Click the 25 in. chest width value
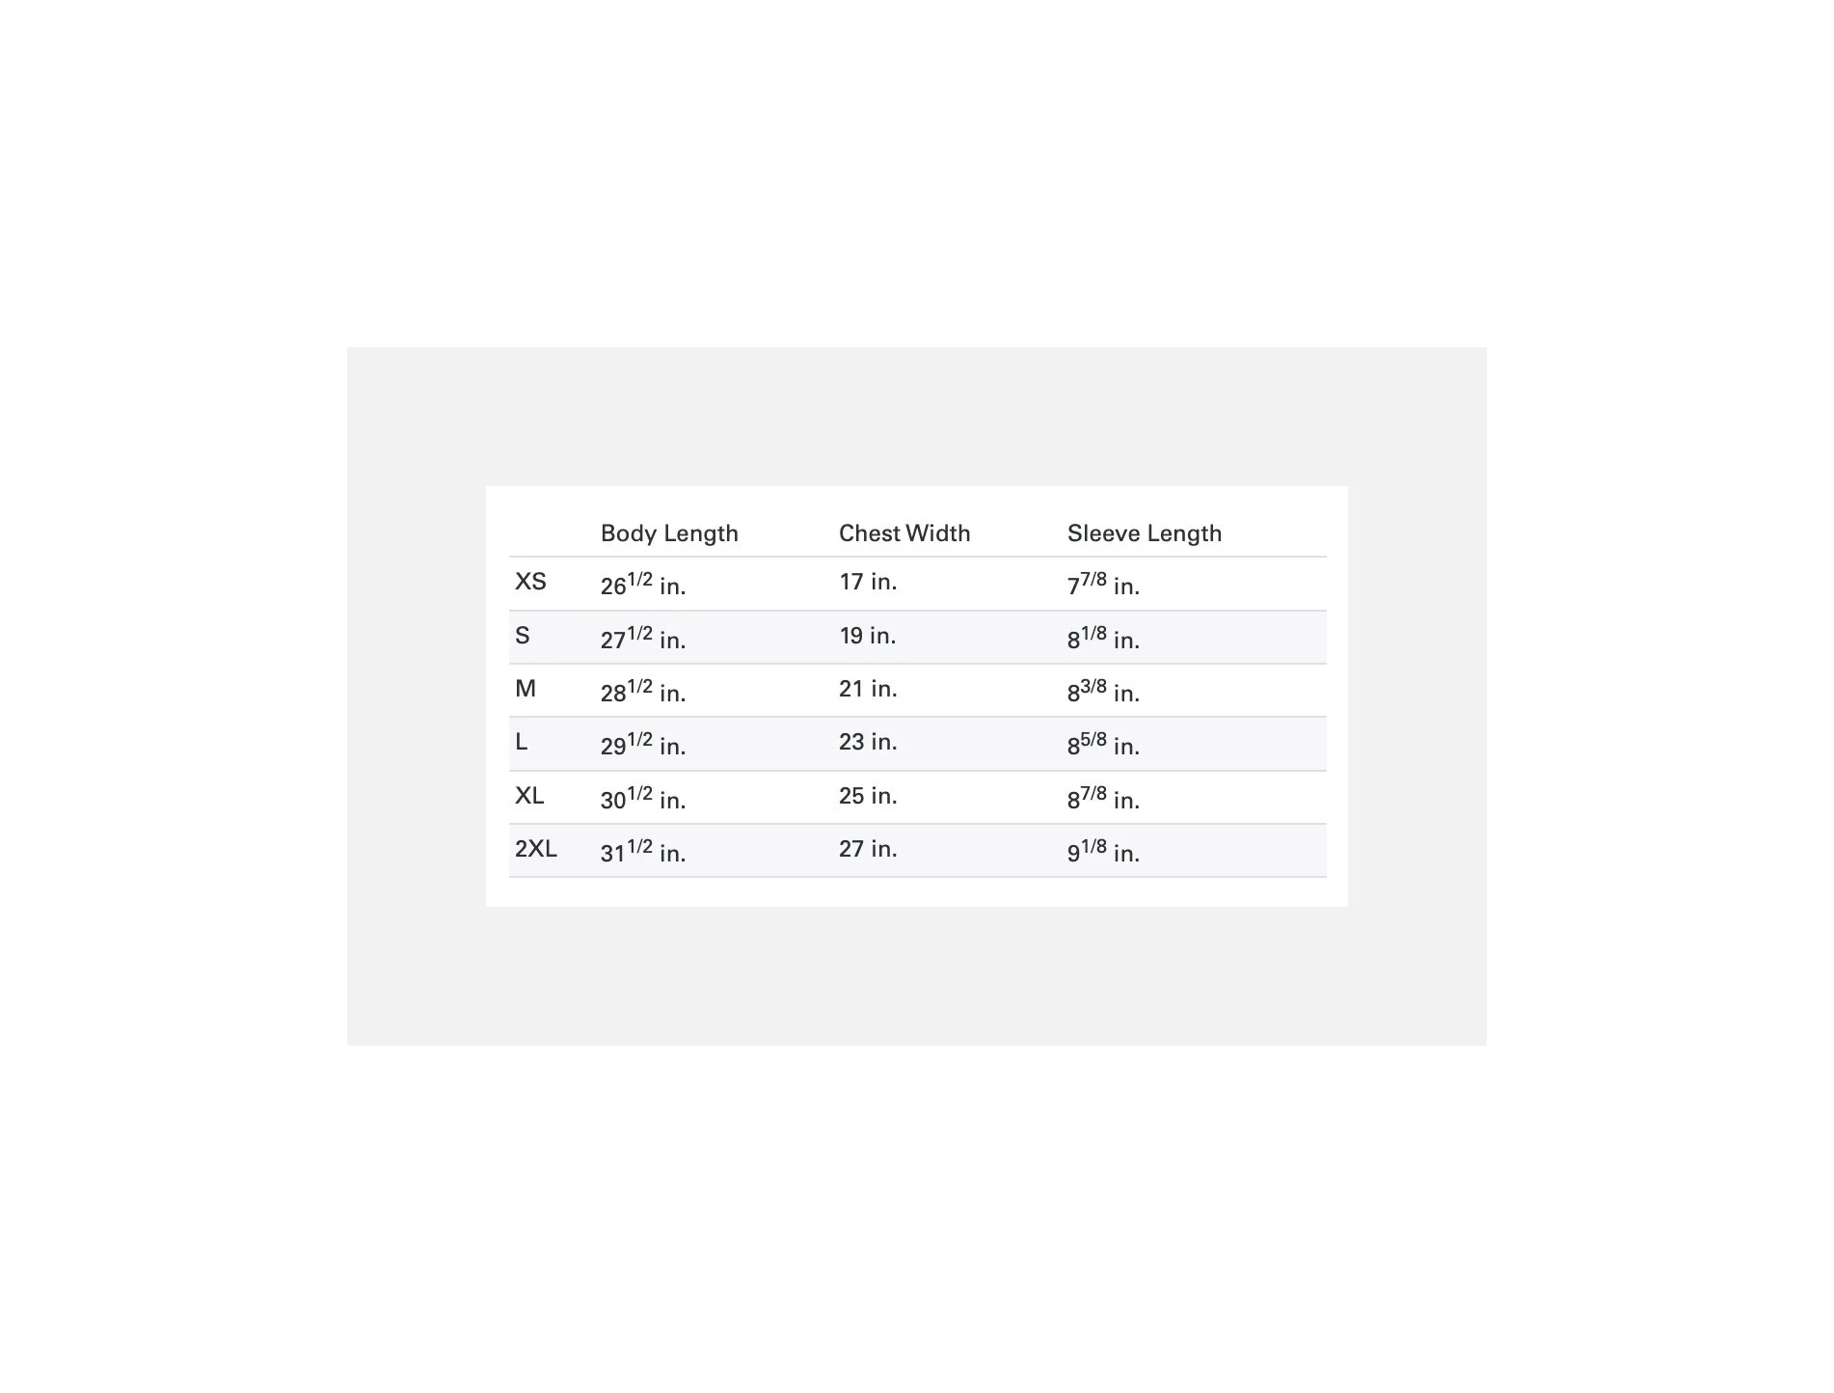 tap(868, 796)
